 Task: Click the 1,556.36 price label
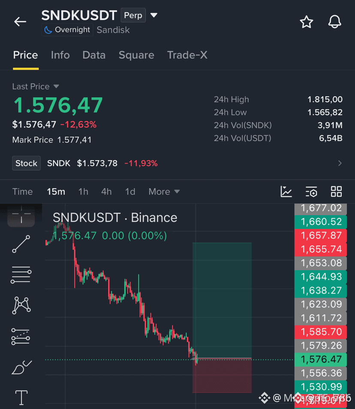[321, 373]
